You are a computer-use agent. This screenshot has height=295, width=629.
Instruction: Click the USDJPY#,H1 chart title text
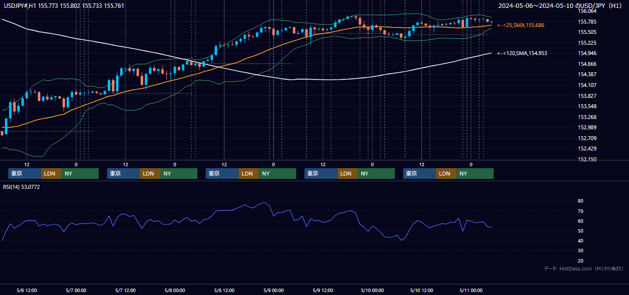pos(64,6)
